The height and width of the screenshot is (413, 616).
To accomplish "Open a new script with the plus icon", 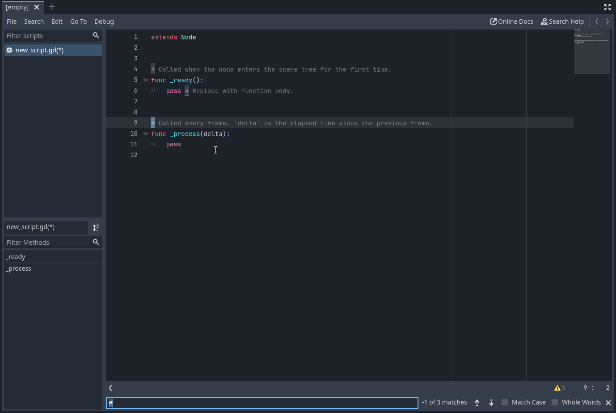I will coord(51,7).
